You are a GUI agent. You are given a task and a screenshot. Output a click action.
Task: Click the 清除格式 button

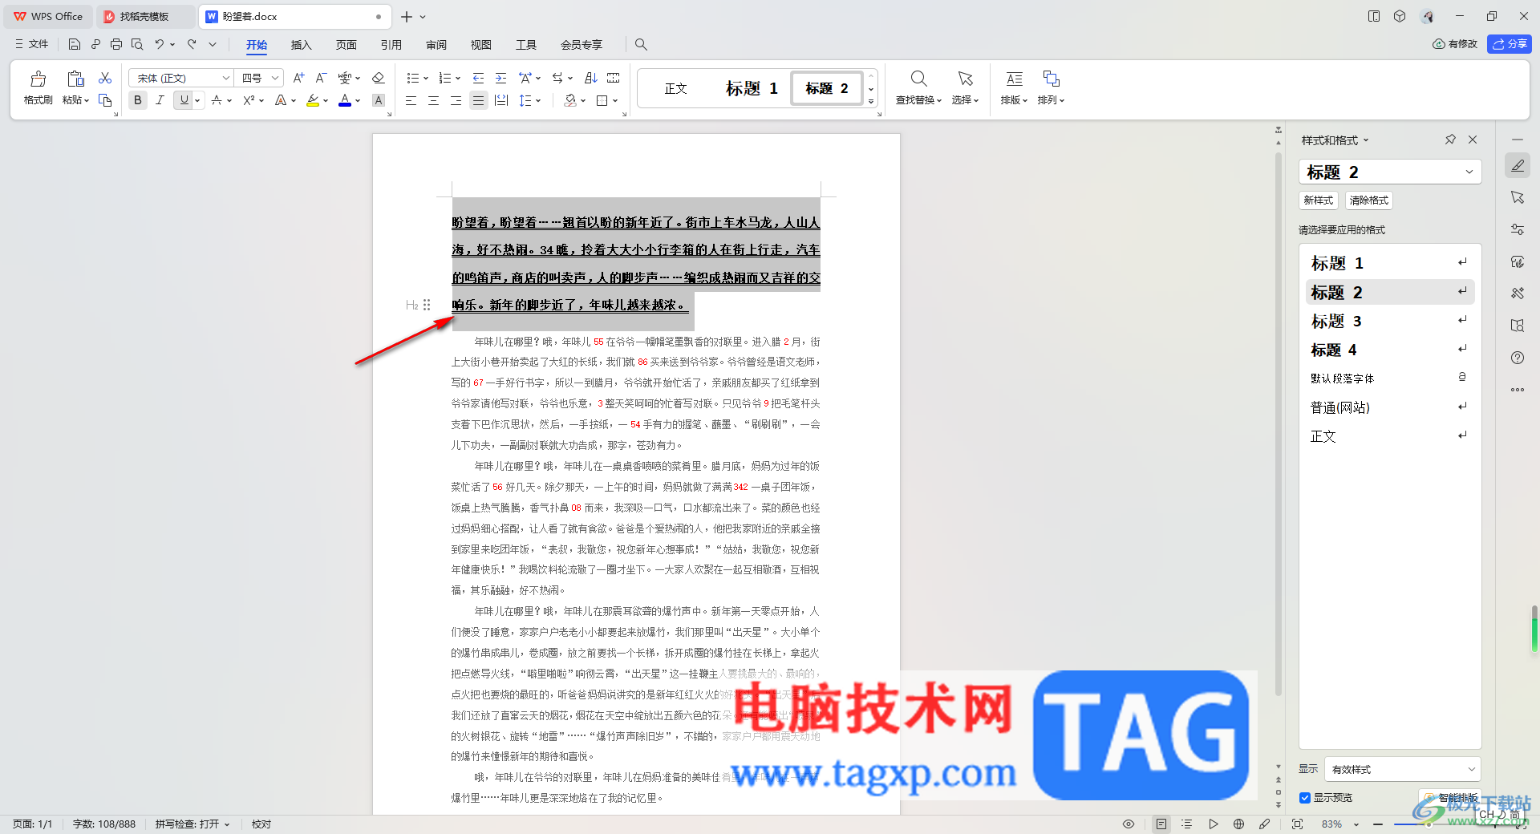(x=1368, y=200)
